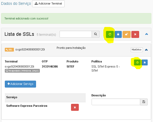Click the search magnifier button in Lista de SSLs
The width and height of the screenshot is (153, 122).
pos(96,34)
